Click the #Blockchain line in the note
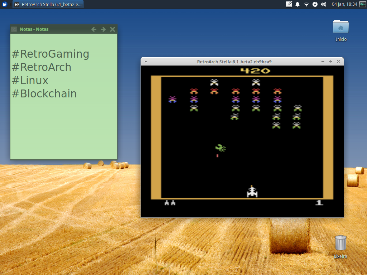Image resolution: width=367 pixels, height=275 pixels. [44, 94]
